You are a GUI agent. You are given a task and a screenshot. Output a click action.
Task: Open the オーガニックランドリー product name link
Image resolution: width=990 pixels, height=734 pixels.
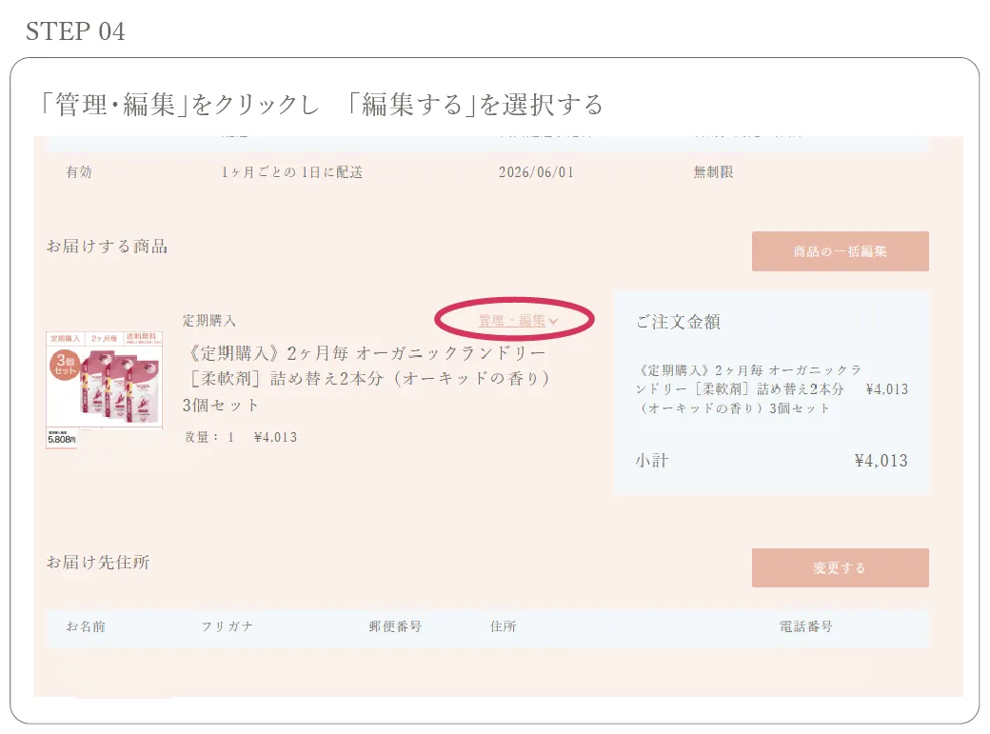(x=362, y=378)
